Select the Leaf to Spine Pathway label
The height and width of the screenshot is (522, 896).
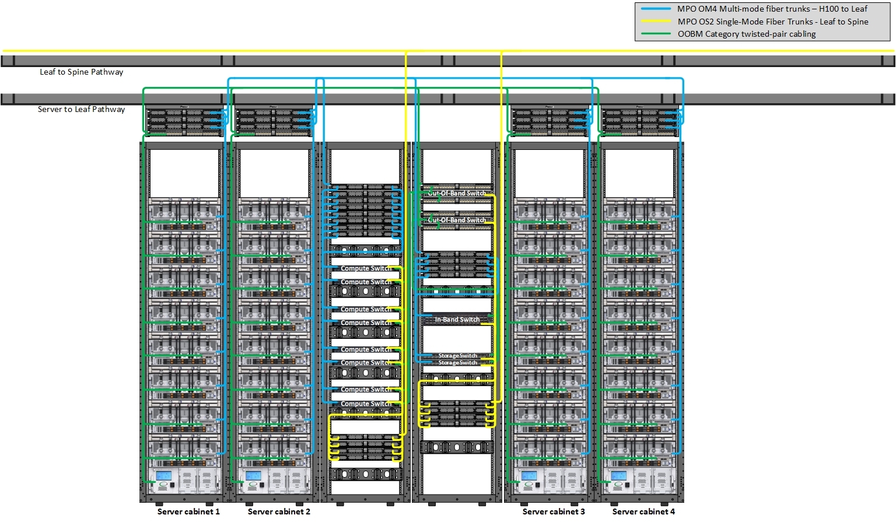coord(81,71)
